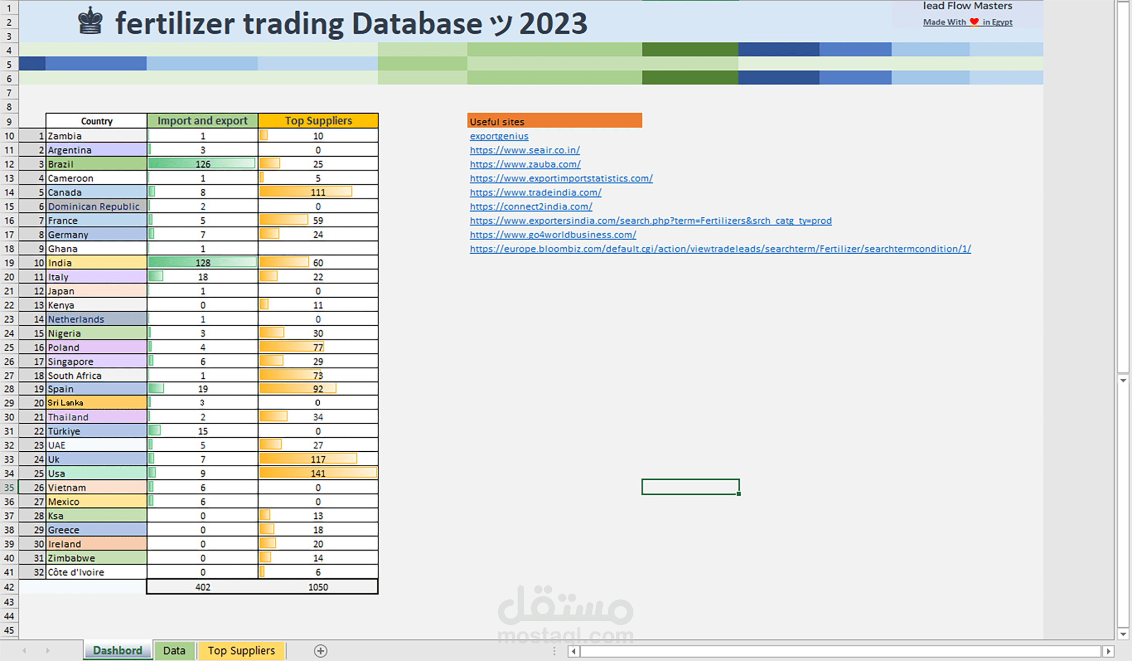Select the Brazil country cell
This screenshot has height=661, width=1132.
click(x=96, y=164)
